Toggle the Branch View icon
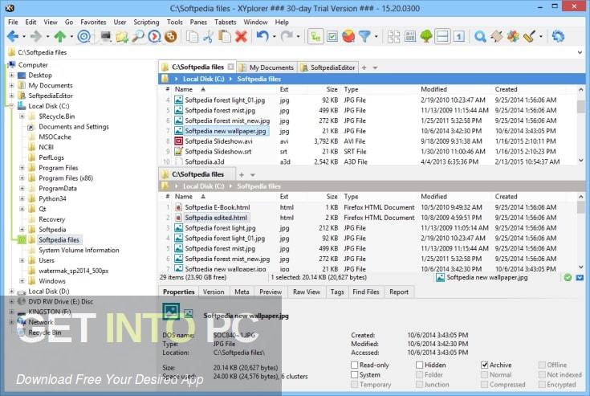The height and width of the screenshot is (396, 590). tap(315, 36)
